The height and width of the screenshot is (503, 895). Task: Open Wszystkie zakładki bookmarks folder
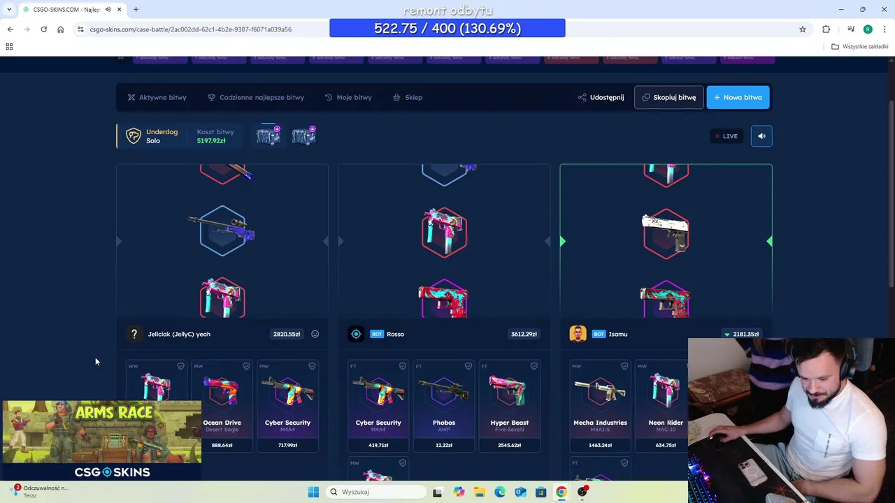tap(859, 46)
